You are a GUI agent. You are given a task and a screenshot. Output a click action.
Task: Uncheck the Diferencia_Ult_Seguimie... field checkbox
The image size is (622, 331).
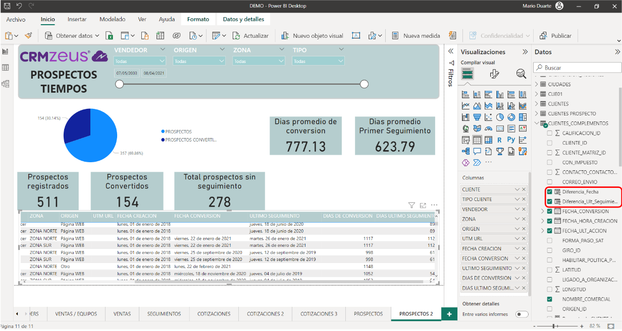(x=549, y=202)
